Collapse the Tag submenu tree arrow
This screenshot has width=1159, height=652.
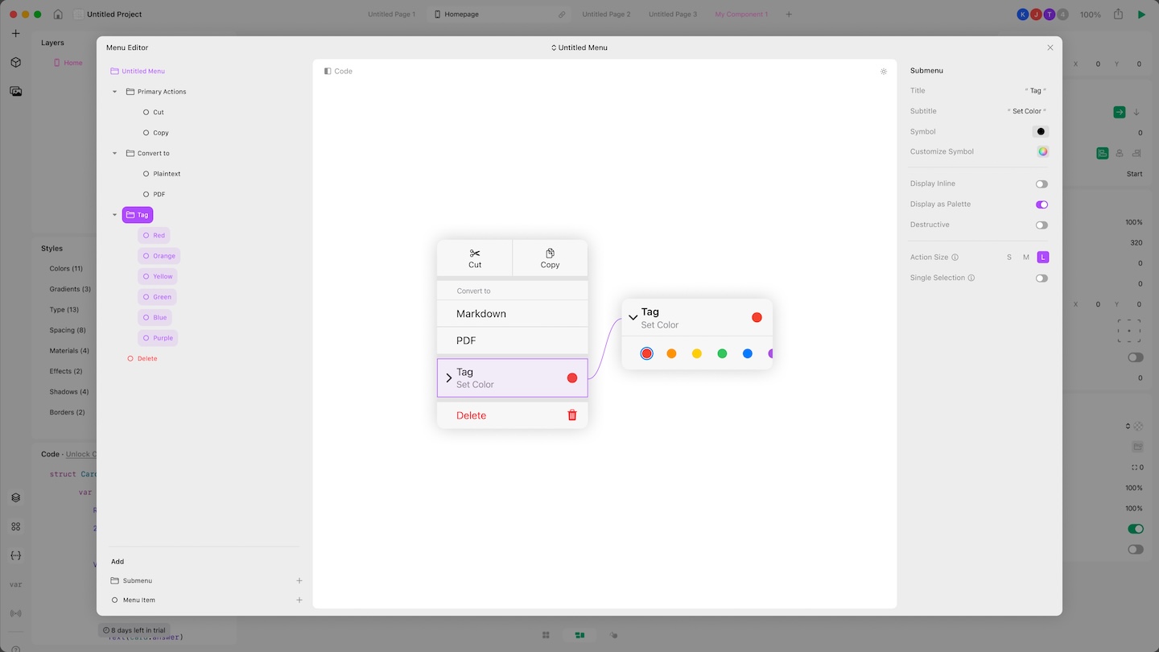pyautogui.click(x=115, y=215)
